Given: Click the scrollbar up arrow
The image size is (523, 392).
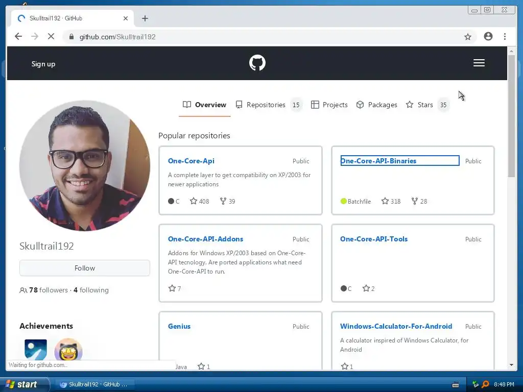Looking at the screenshot, I should (x=511, y=52).
